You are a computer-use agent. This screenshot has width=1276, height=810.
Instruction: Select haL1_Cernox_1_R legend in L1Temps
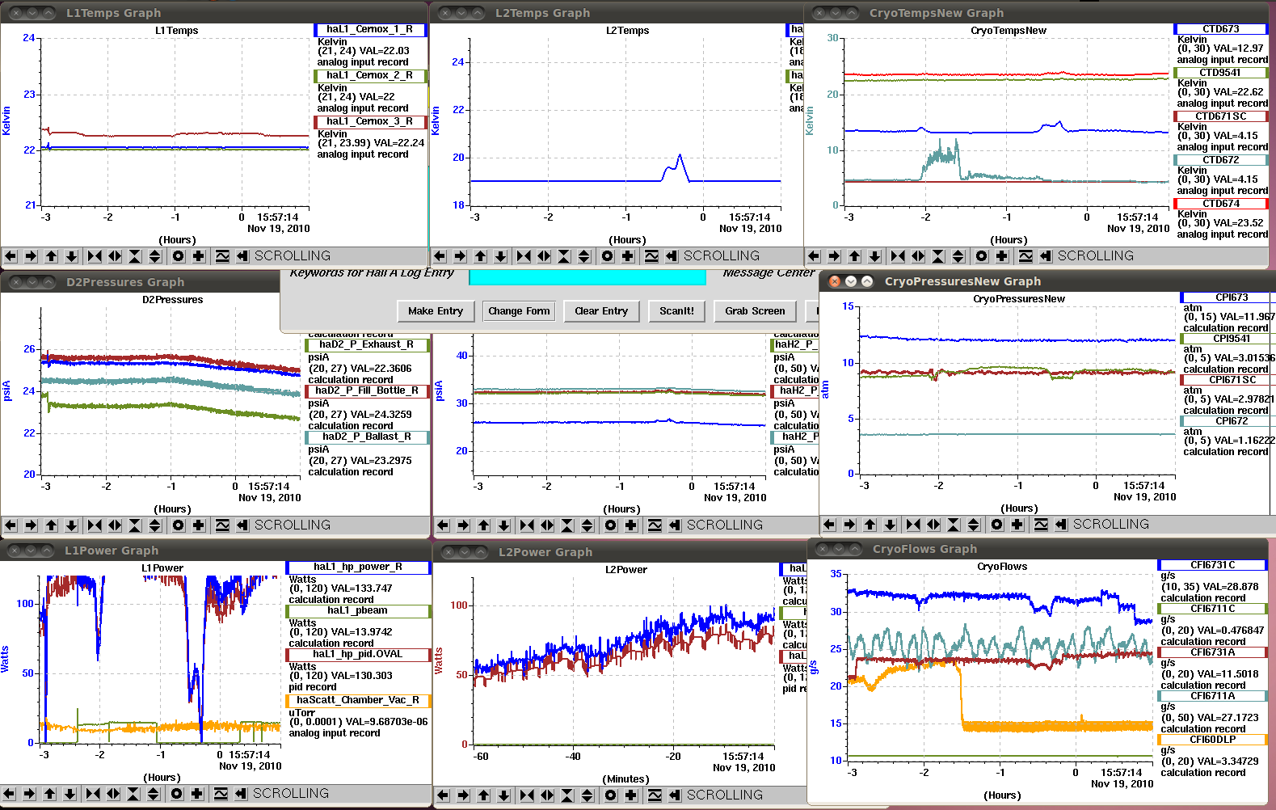click(369, 29)
